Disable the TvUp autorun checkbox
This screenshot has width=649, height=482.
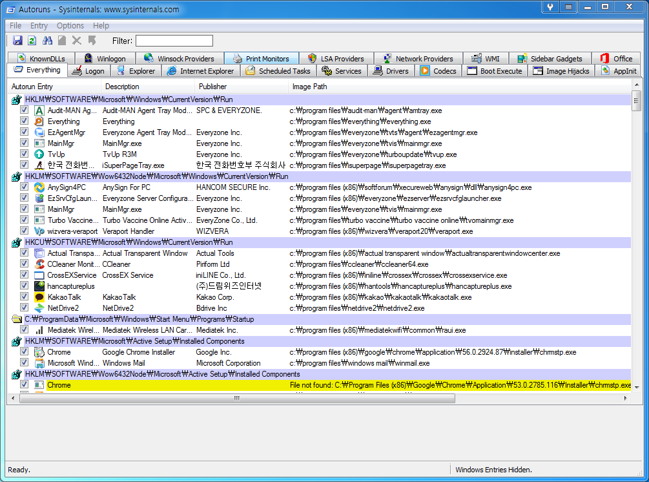click(x=24, y=154)
